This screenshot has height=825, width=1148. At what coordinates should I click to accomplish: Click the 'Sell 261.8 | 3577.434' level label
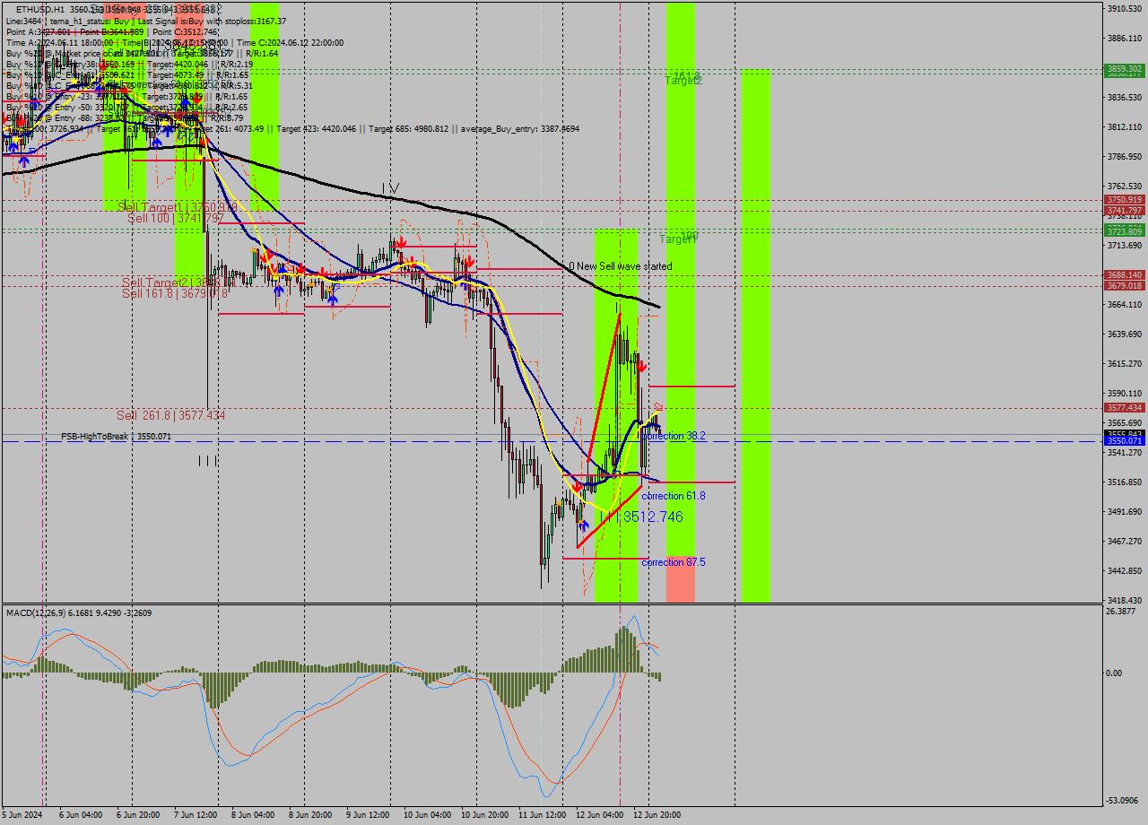pos(170,415)
